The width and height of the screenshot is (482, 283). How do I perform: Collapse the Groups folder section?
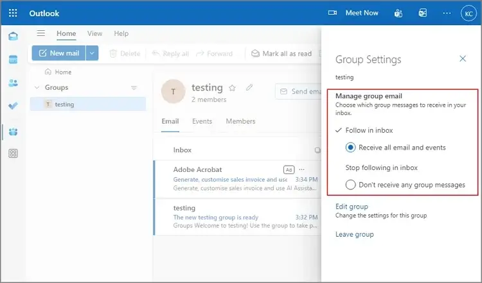(x=37, y=87)
